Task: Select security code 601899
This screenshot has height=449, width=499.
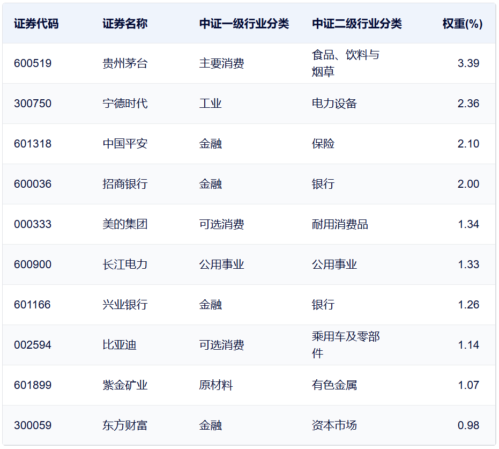Action: (33, 385)
